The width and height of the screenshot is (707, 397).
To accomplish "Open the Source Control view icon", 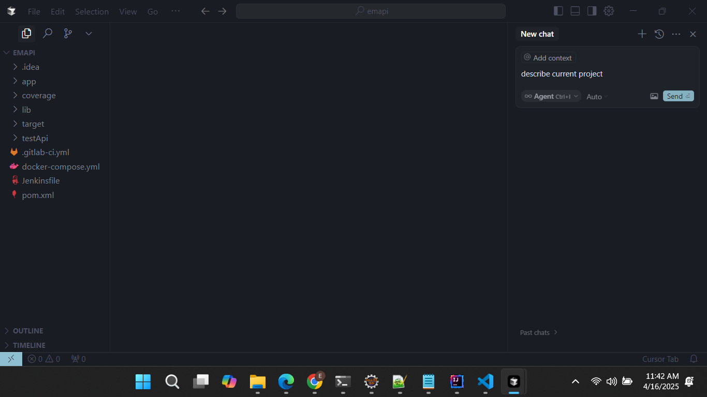I will point(68,34).
